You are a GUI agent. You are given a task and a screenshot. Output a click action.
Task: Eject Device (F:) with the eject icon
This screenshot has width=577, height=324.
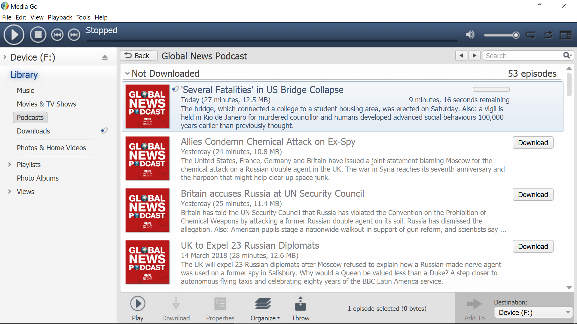point(105,57)
